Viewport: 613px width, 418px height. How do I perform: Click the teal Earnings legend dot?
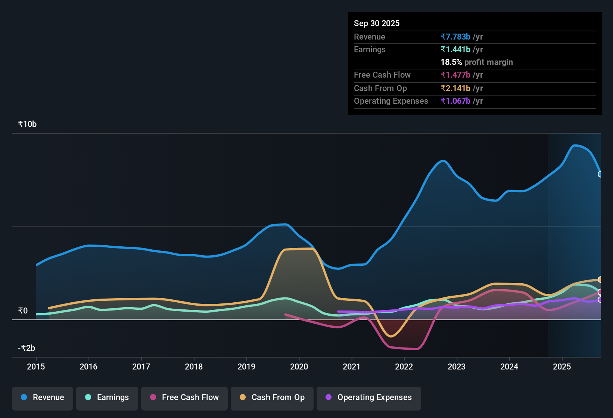click(88, 397)
